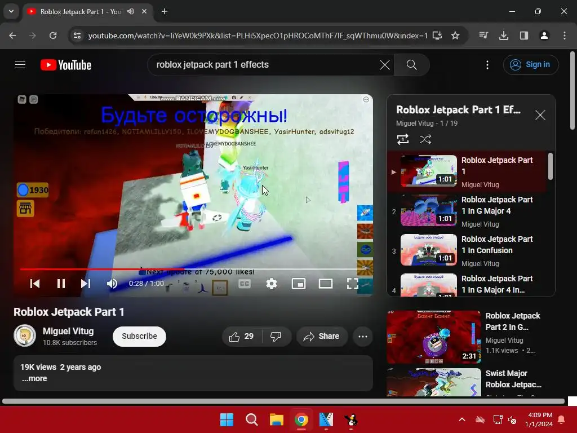Screen dimensions: 577x433
Task: Open Chrome three-dot menu
Action: tap(565, 36)
